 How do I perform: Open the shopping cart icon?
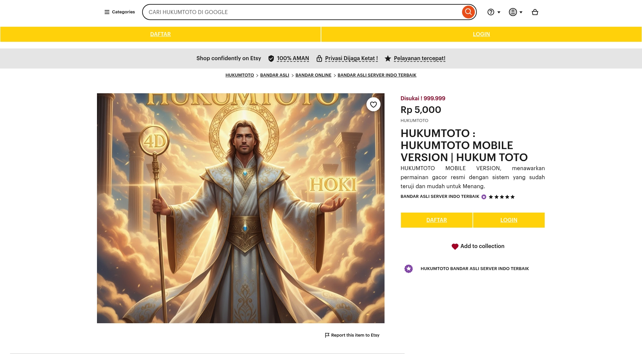point(535,12)
